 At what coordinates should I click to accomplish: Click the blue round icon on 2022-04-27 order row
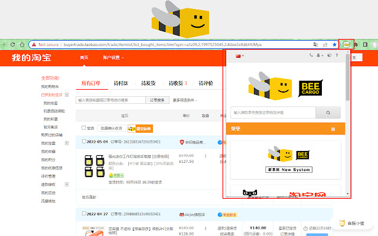coord(220,215)
